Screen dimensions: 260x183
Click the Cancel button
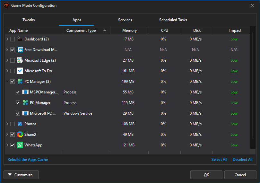[x=240, y=175]
